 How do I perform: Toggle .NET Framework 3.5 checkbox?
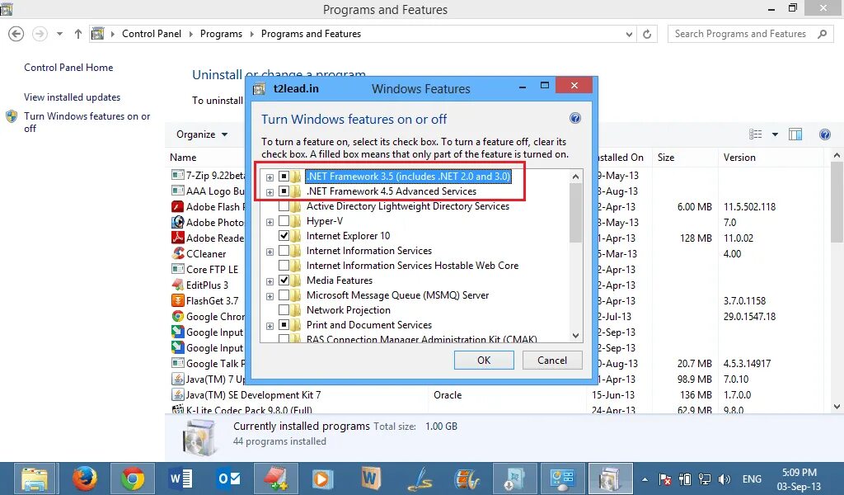tap(284, 176)
